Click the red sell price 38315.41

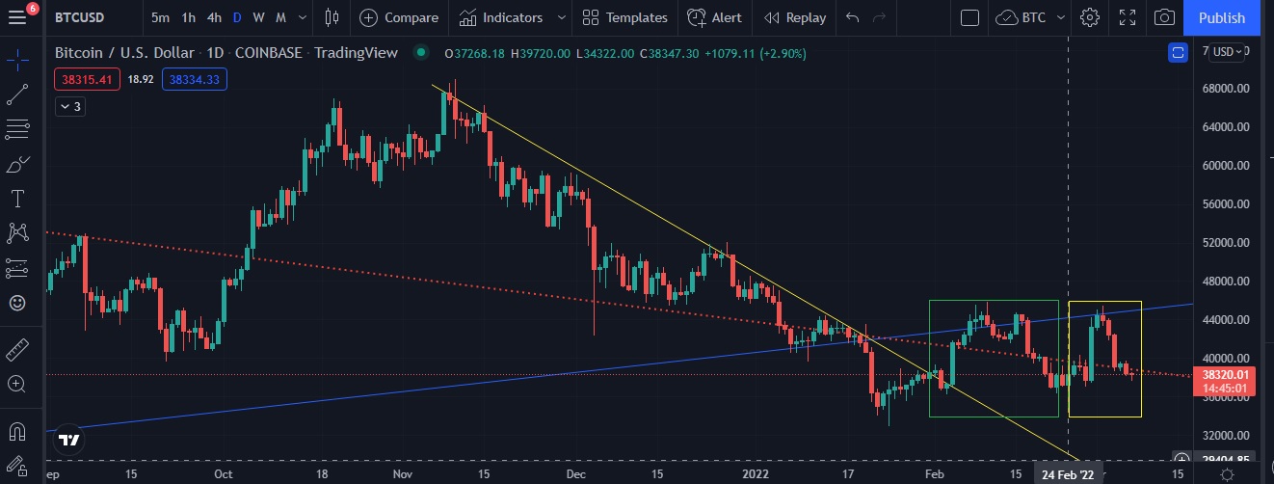click(87, 80)
